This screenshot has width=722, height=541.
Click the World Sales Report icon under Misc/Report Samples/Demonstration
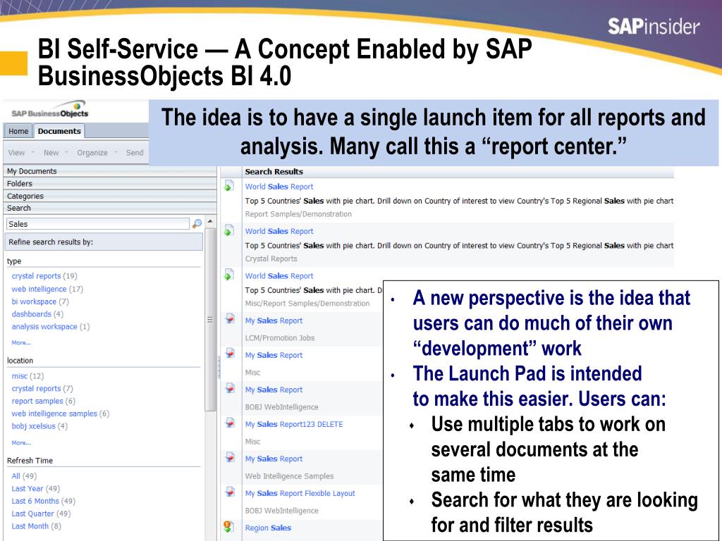[229, 275]
